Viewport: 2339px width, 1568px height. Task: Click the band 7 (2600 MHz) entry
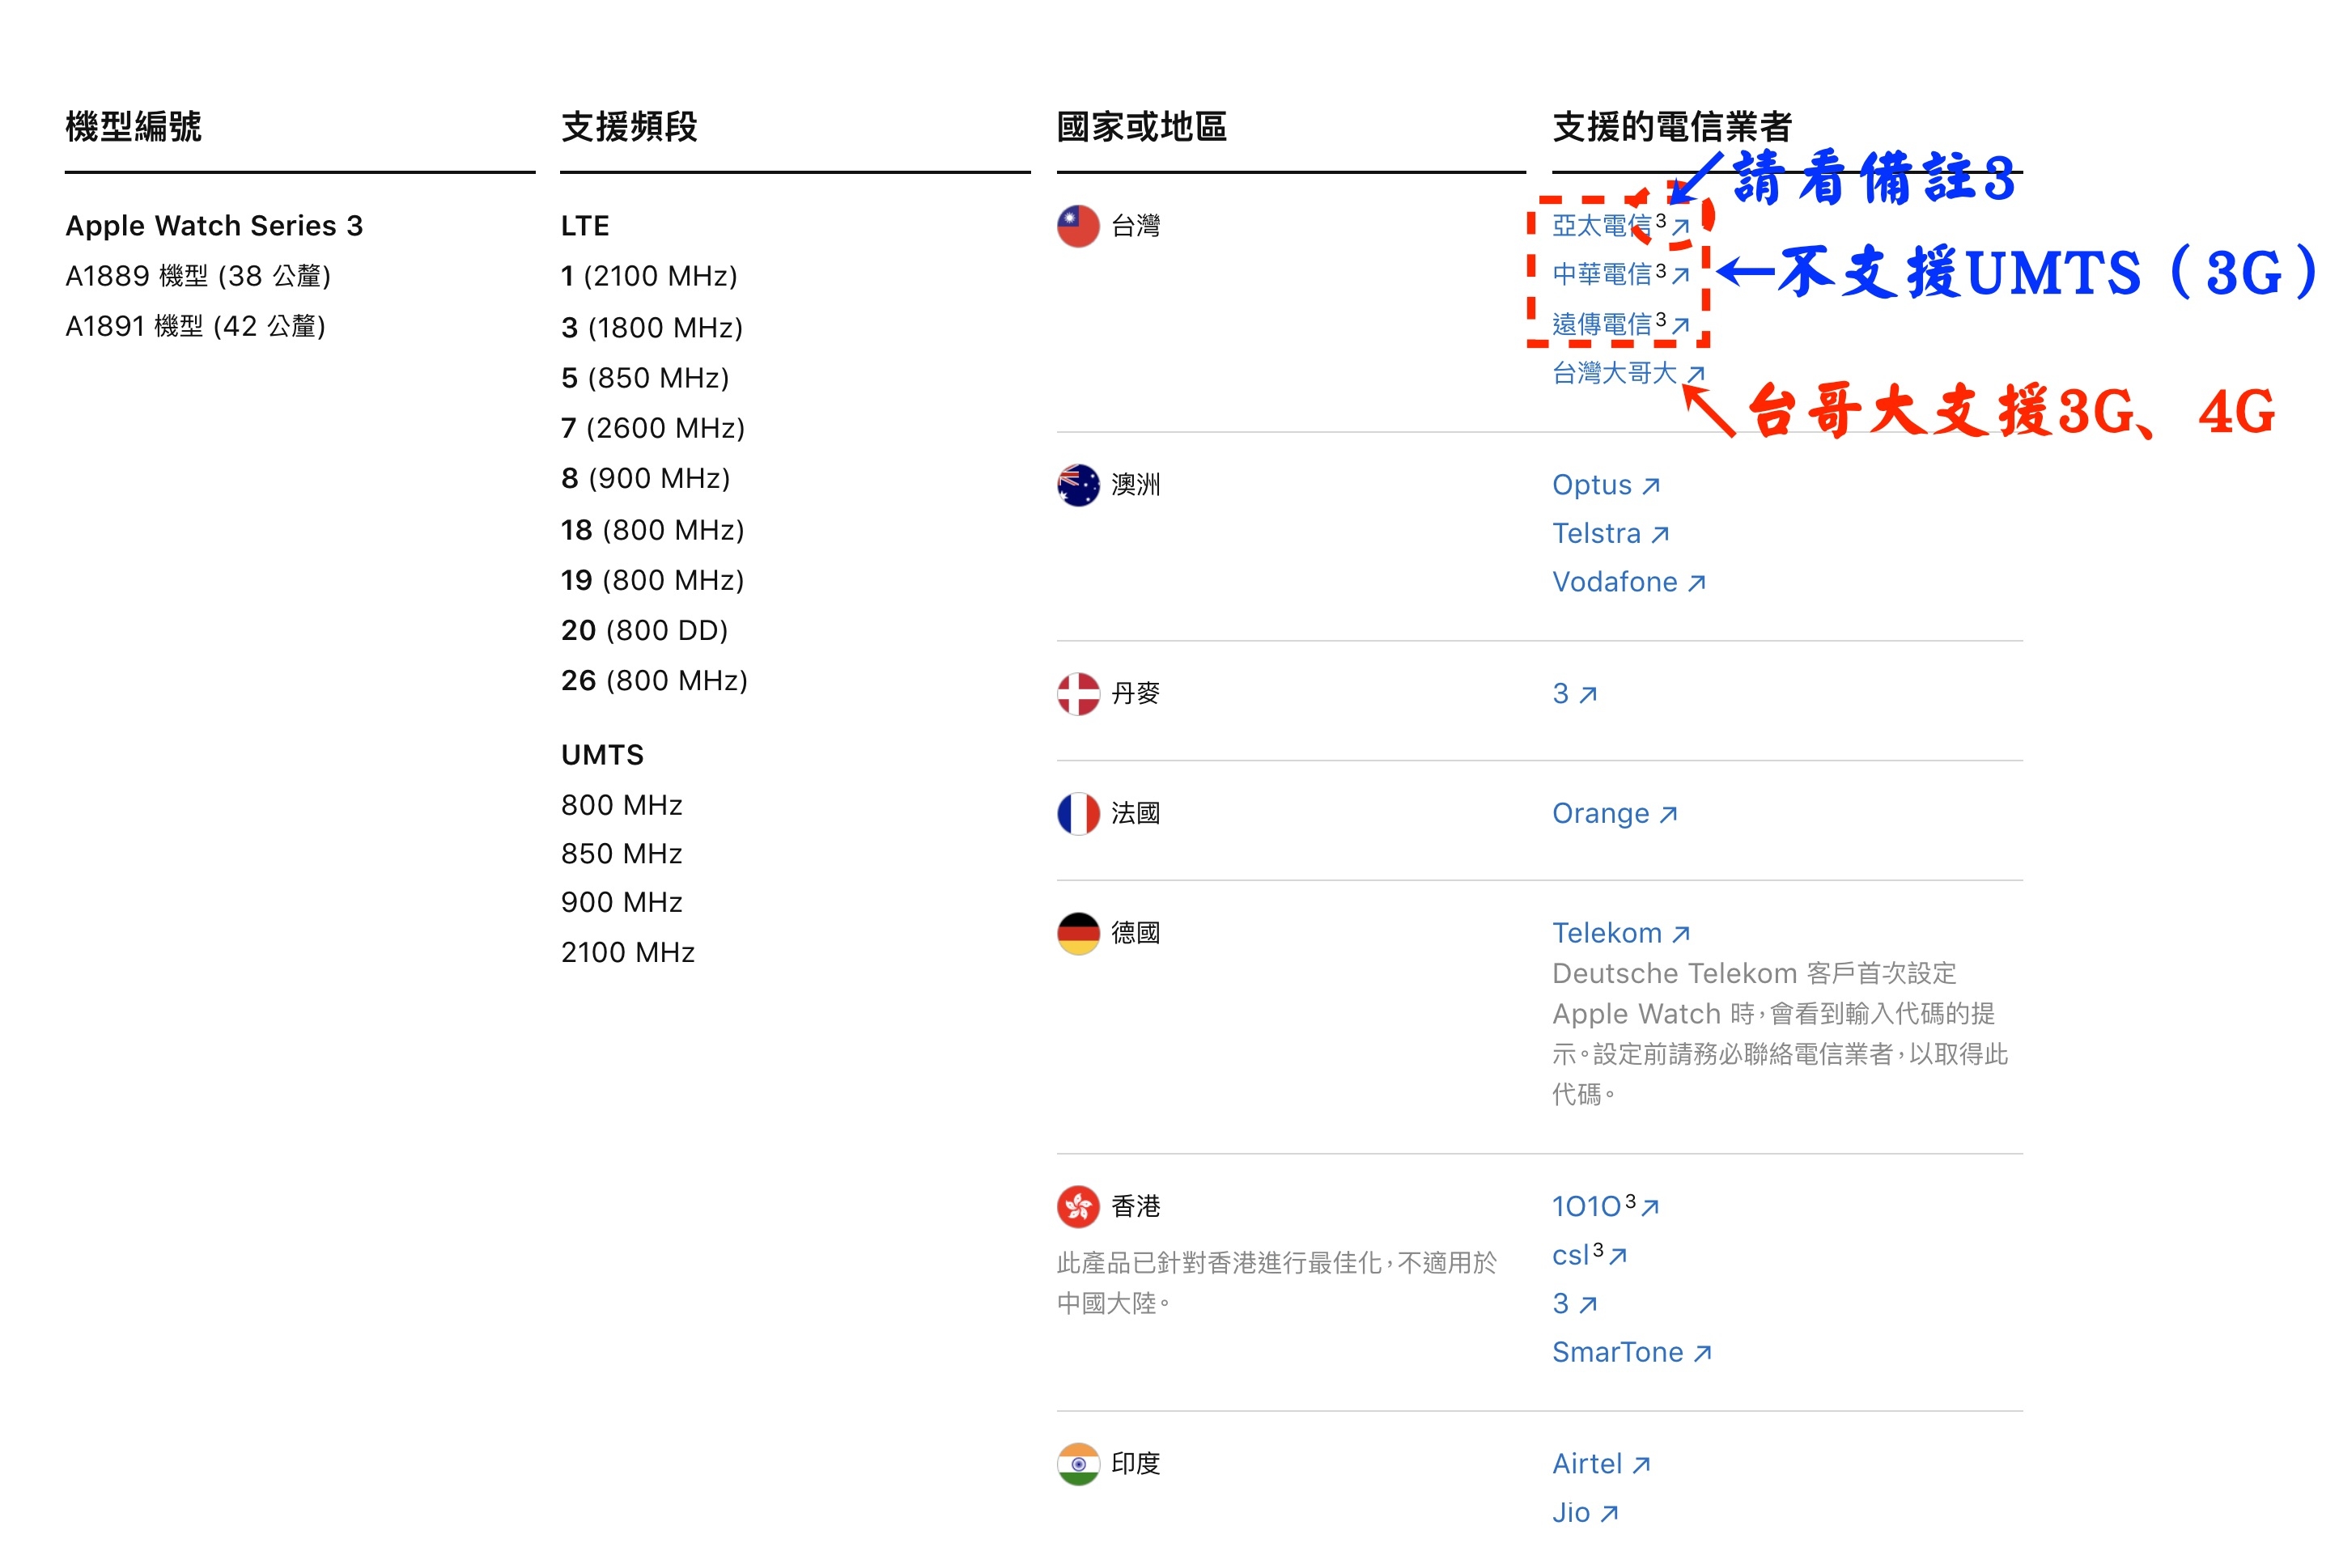click(x=653, y=428)
